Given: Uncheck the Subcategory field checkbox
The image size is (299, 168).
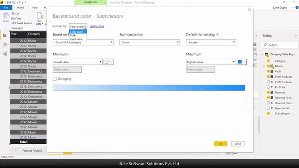Looking at the screenshot, I should click(x=268, y=113).
